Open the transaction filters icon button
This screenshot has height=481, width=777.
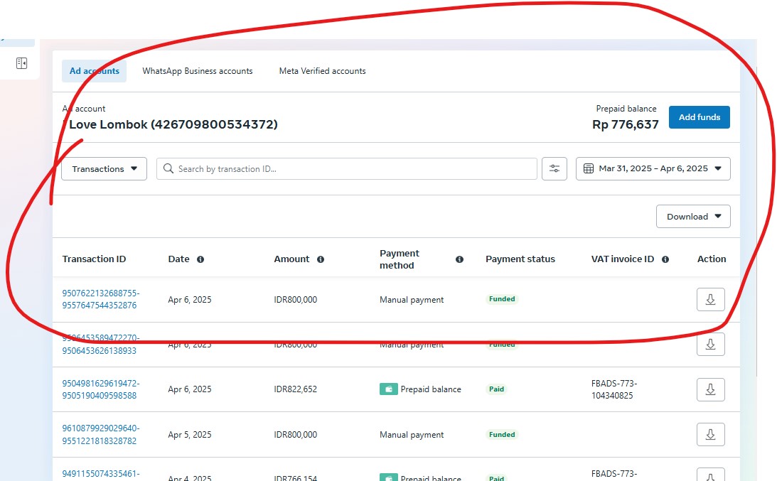click(x=554, y=169)
